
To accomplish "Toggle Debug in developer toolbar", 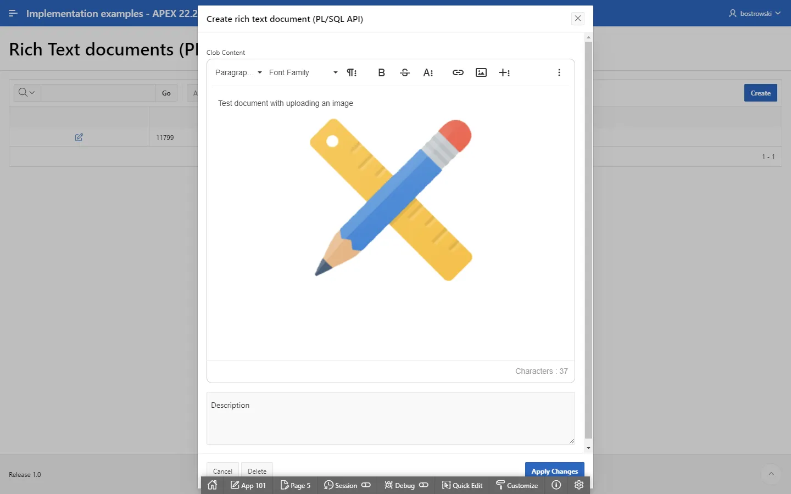I will 406,485.
